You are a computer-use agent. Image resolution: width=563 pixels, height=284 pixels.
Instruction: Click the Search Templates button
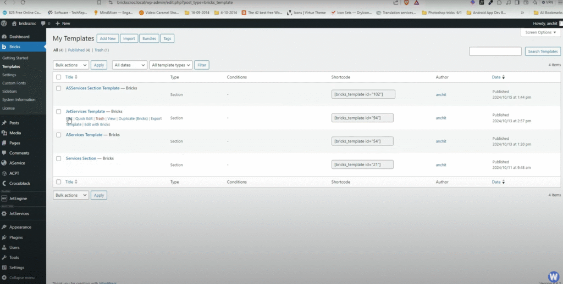543,51
